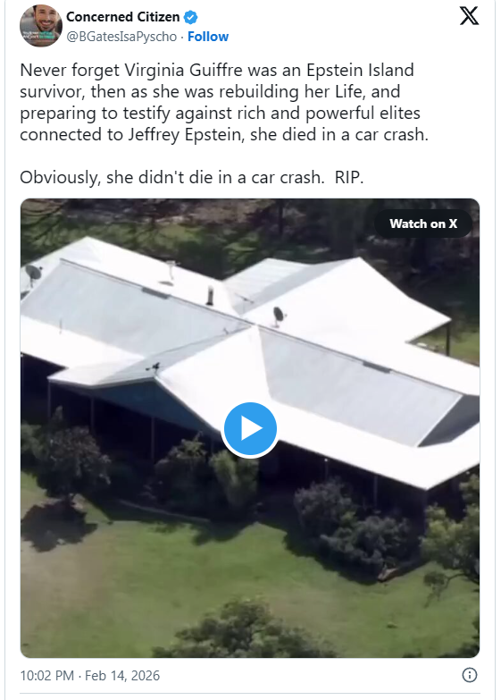Open Concerned Citizen profile avatar

40,25
